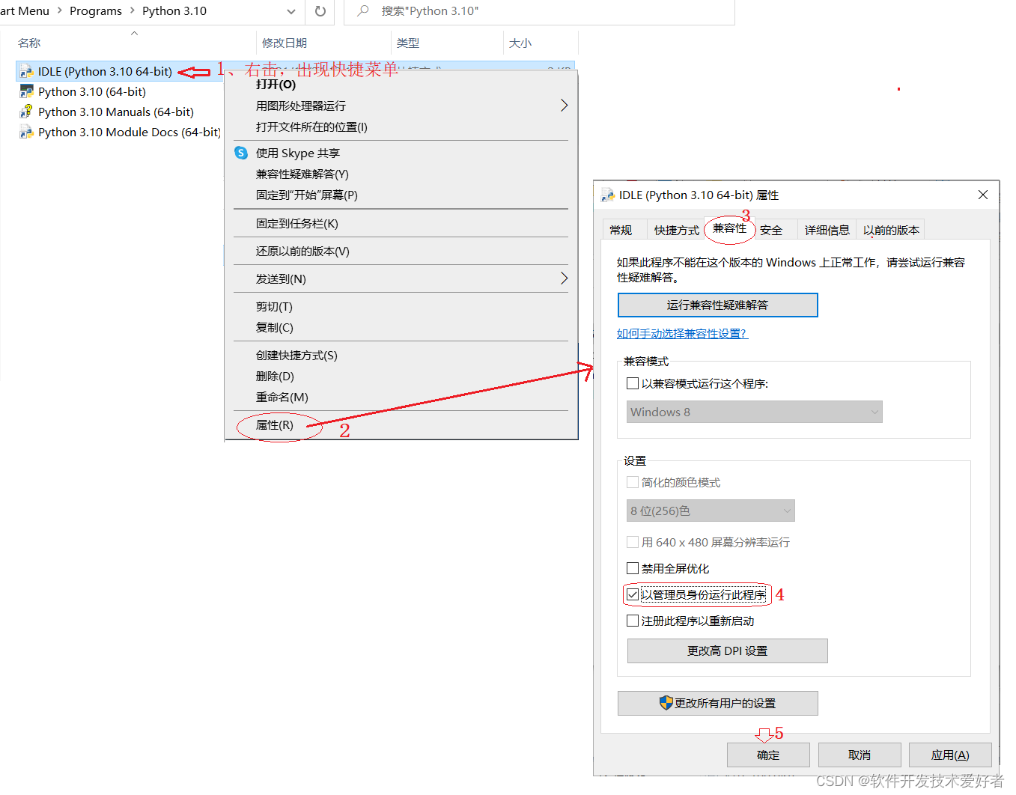Viewport: 1016px width, 795px height.
Task: Toggle 640 x 480 screen resolution checkbox
Action: click(633, 542)
